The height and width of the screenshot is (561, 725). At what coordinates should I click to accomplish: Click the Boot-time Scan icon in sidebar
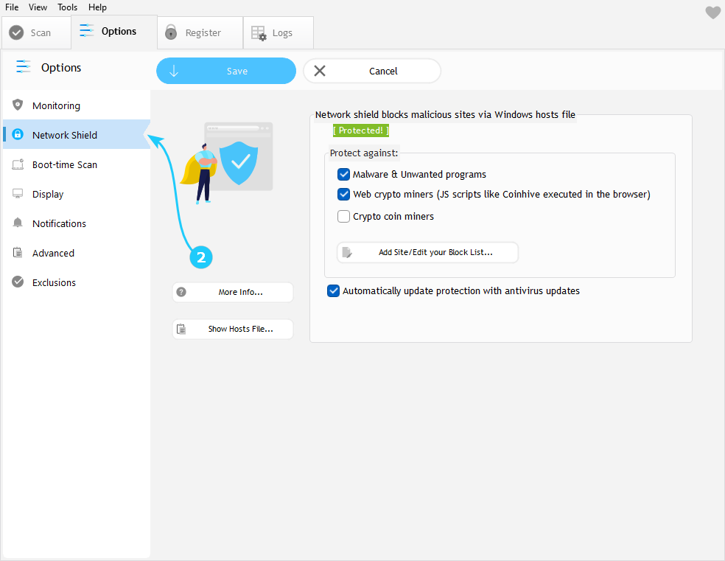(x=18, y=164)
